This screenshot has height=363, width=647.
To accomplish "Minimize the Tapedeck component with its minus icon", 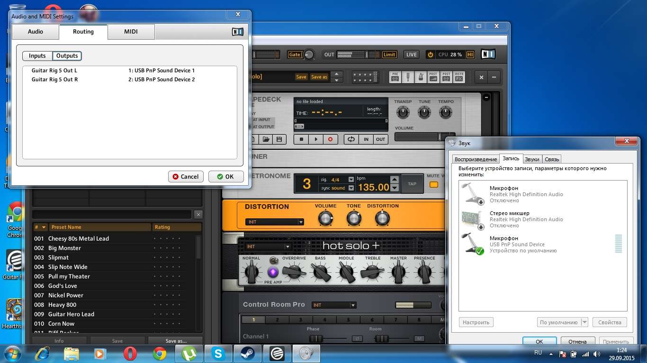I will tap(486, 97).
